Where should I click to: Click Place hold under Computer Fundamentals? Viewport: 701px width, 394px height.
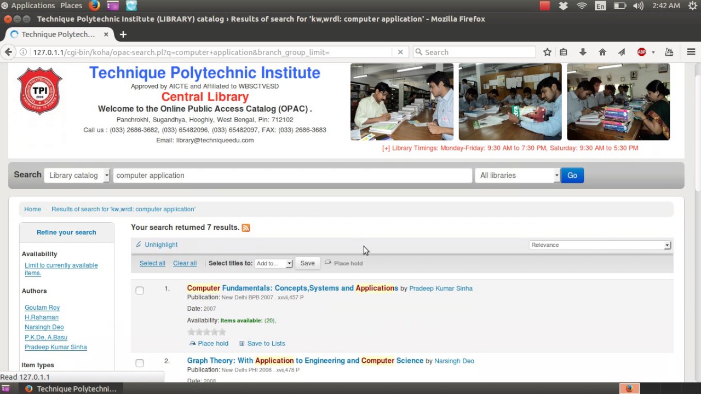209,344
